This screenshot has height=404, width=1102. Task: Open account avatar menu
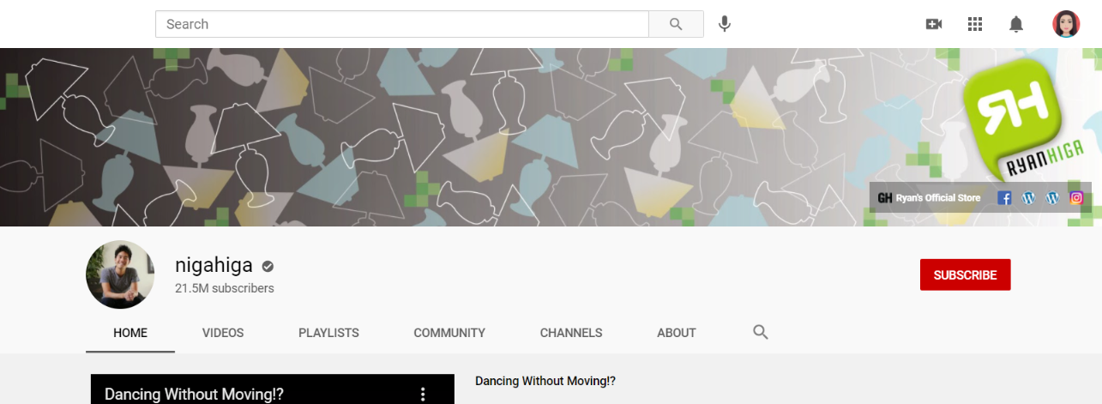pyautogui.click(x=1066, y=24)
